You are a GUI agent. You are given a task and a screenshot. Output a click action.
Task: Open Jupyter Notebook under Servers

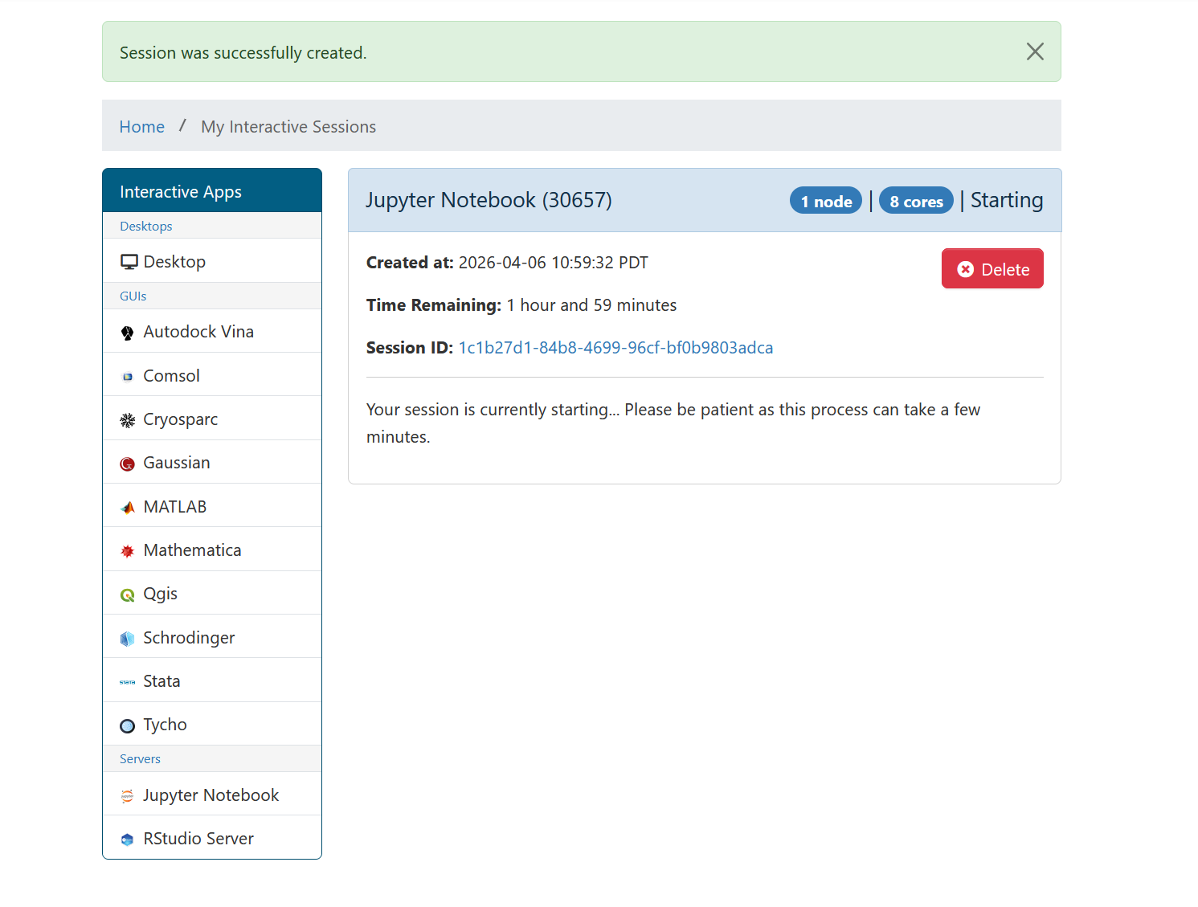tap(212, 795)
